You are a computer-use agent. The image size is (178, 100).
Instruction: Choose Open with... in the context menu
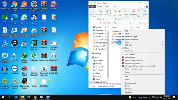[x=143, y=51]
